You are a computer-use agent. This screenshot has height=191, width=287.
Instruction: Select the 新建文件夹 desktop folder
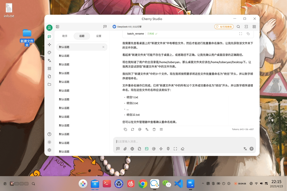(27, 38)
